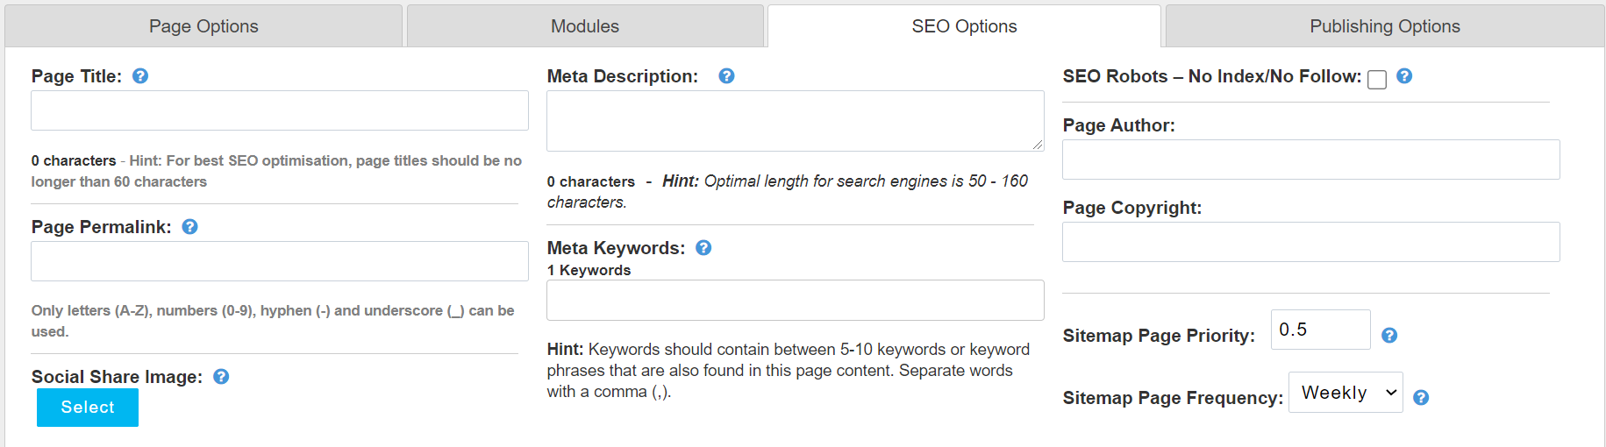Click Meta Keywords help icon
The image size is (1606, 447).
(703, 248)
